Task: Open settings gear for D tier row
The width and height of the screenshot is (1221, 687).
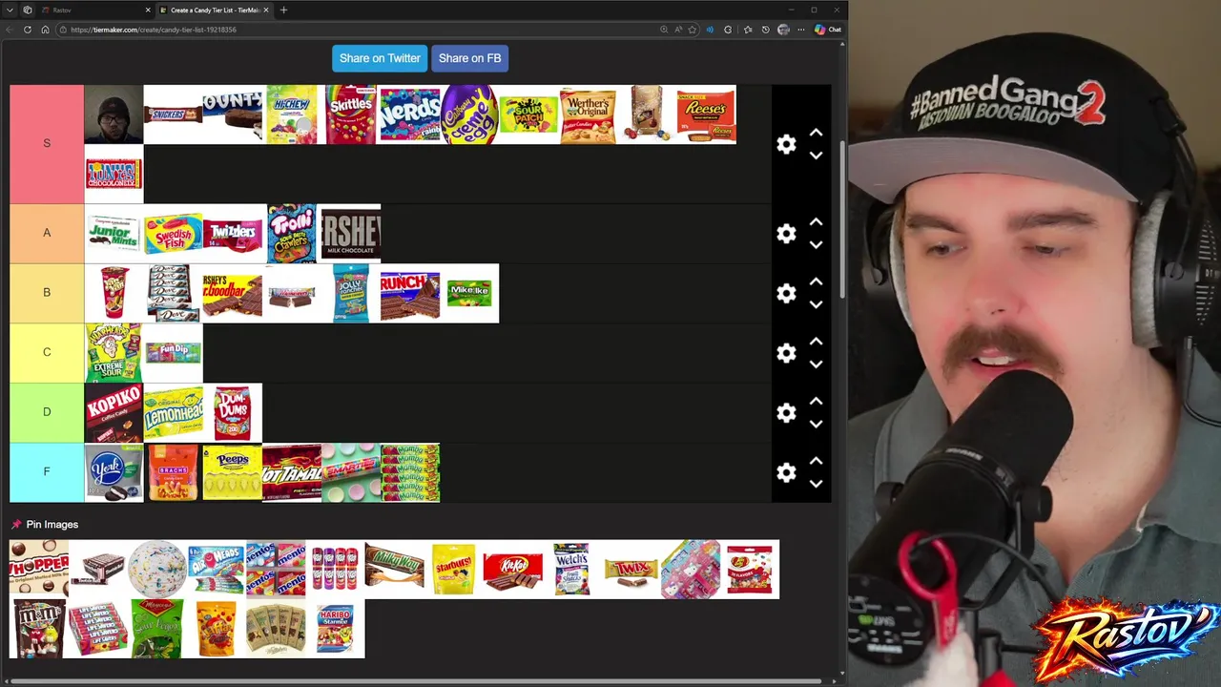Action: (786, 412)
